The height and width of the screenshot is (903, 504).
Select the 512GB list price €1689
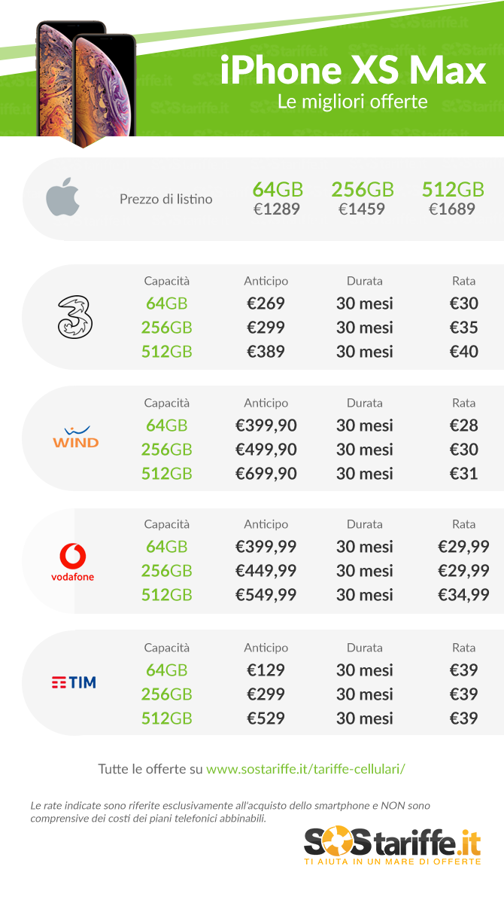tap(452, 209)
